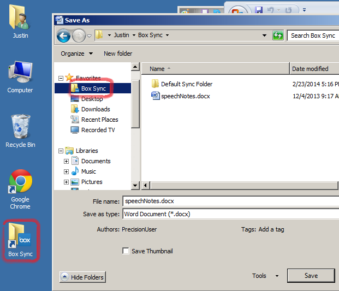Viewport: 339px width, 291px height.
Task: Open the Computer desktop icon
Action: click(x=20, y=77)
